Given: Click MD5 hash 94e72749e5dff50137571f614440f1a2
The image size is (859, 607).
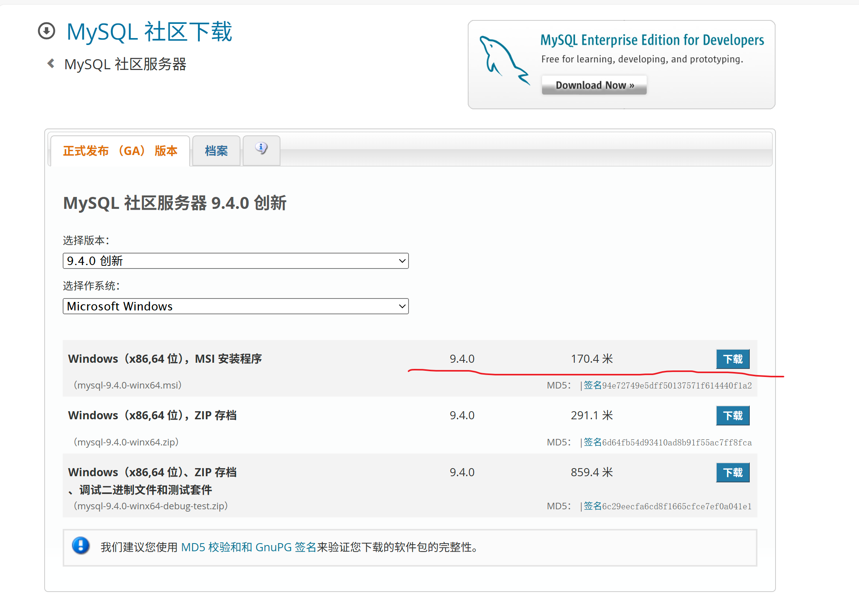Looking at the screenshot, I should click(677, 385).
